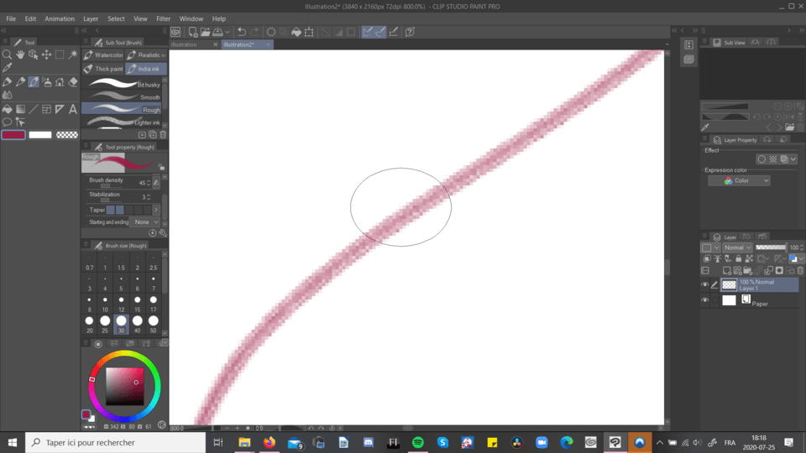Open the save icon dropdown arrow
Screen dimensions: 806x453
228,32
